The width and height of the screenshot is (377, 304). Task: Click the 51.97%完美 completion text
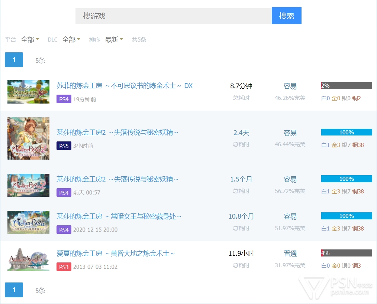click(290, 228)
